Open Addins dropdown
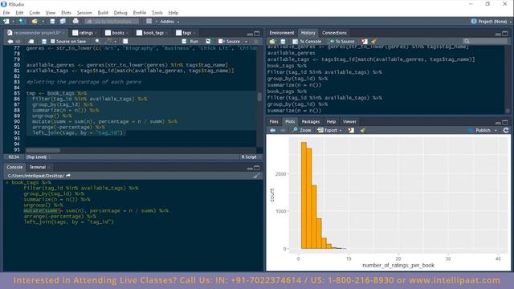This screenshot has height=289, width=514. (x=169, y=22)
